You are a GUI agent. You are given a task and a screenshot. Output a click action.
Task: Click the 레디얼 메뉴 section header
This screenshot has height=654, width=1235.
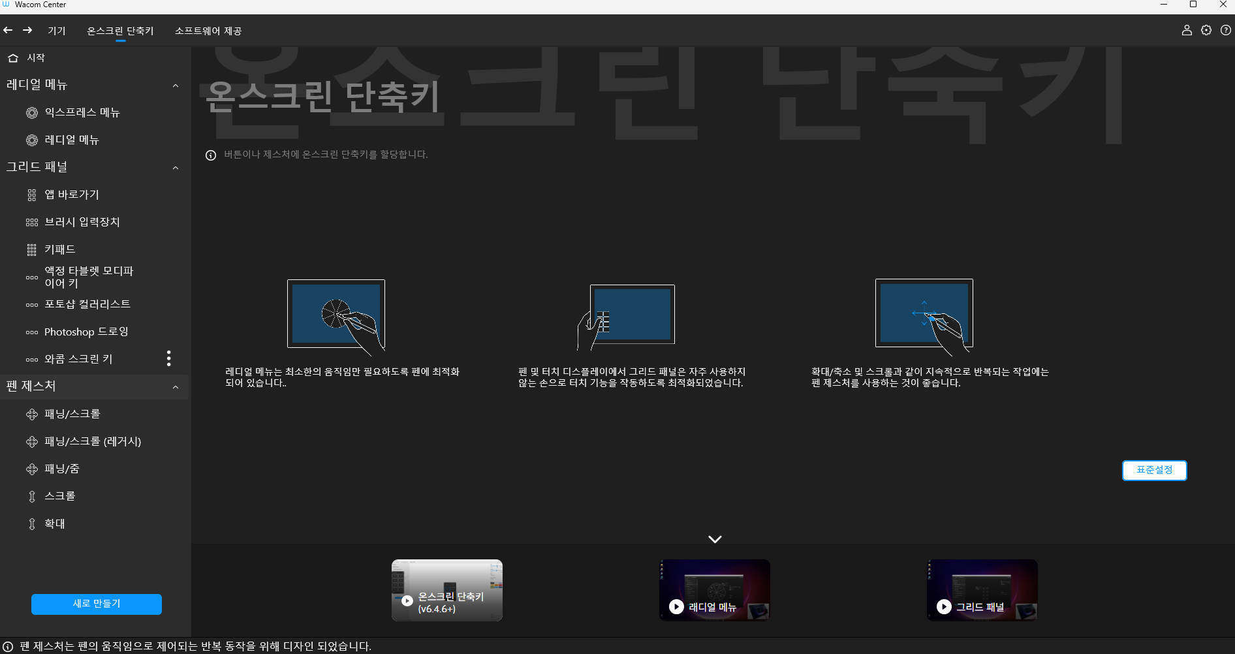pyautogui.click(x=95, y=85)
